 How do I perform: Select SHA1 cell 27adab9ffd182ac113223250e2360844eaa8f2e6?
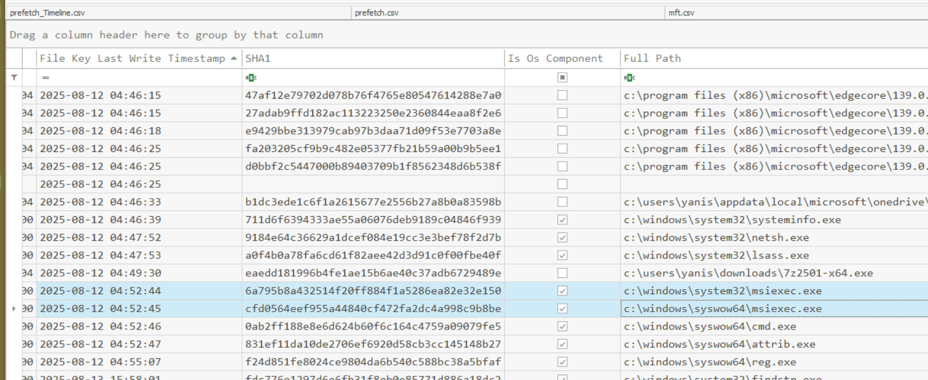click(x=373, y=113)
